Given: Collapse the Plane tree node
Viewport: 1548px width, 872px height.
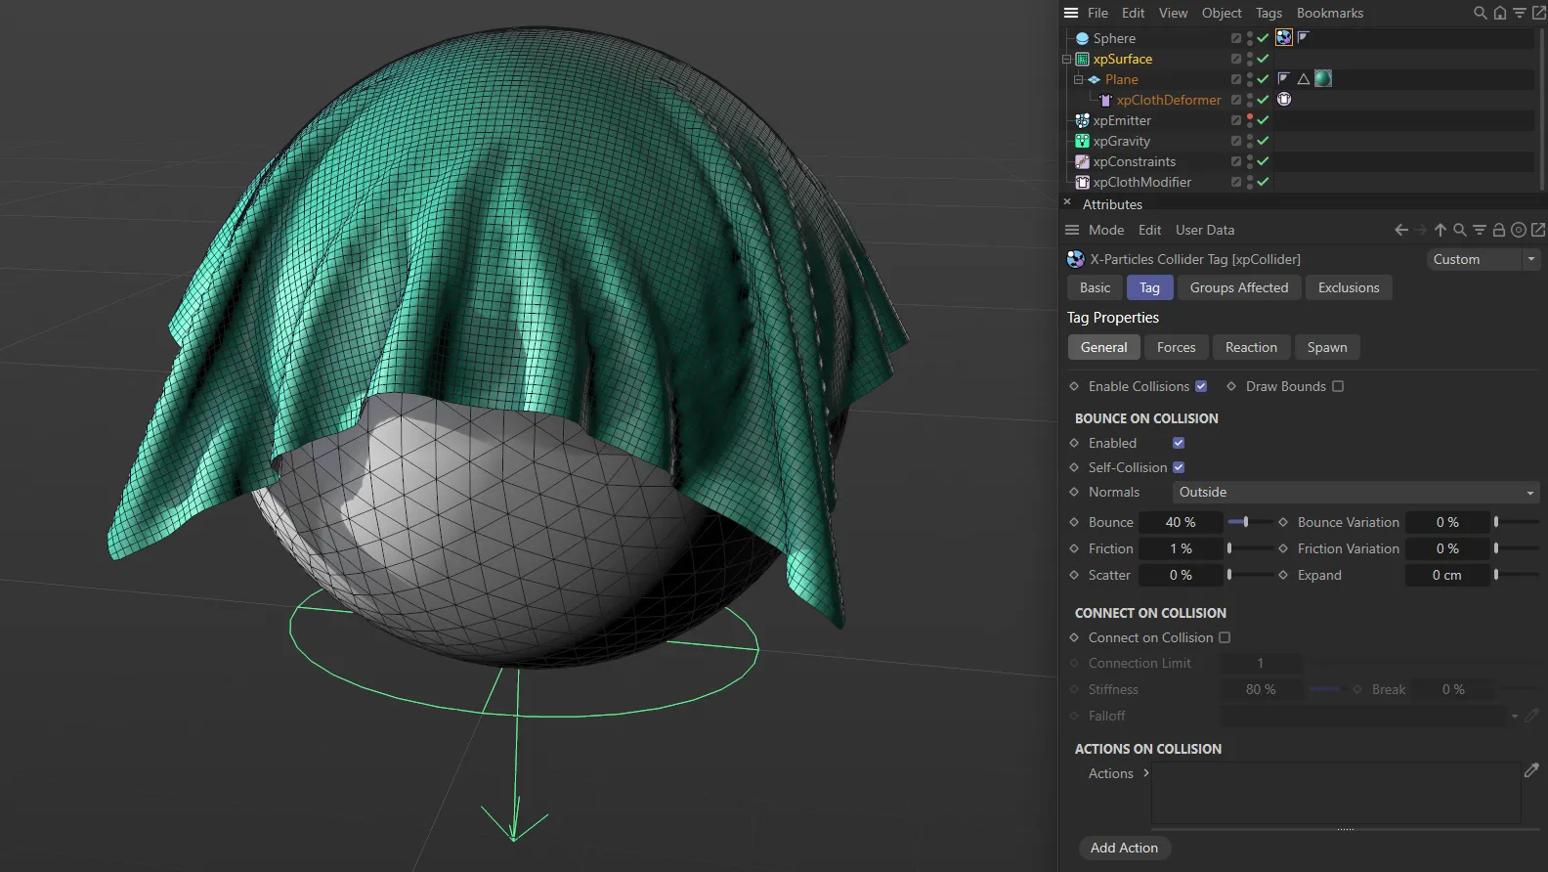Looking at the screenshot, I should (1078, 79).
